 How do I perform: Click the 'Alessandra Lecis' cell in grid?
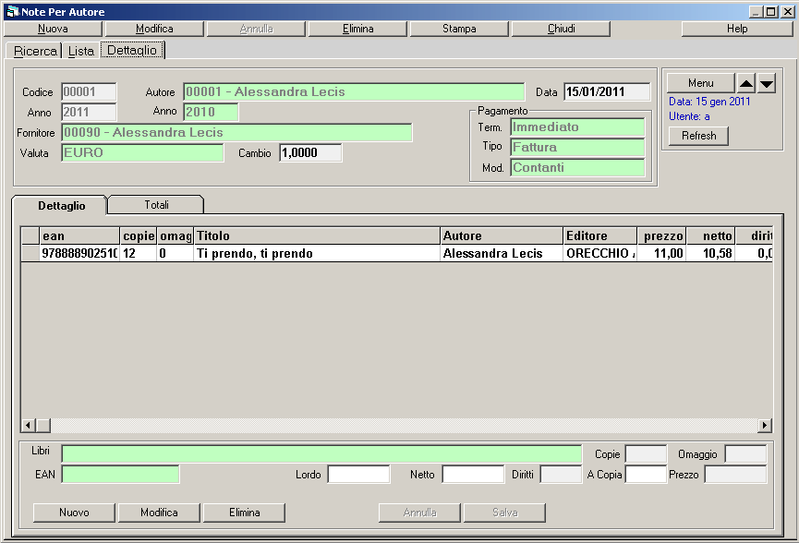pyautogui.click(x=502, y=253)
